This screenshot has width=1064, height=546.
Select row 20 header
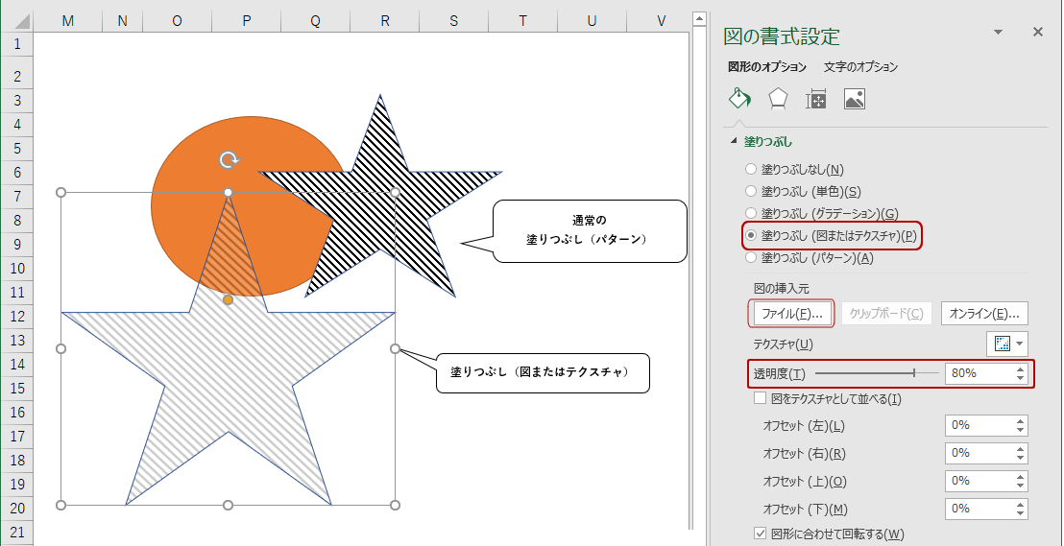(x=16, y=508)
